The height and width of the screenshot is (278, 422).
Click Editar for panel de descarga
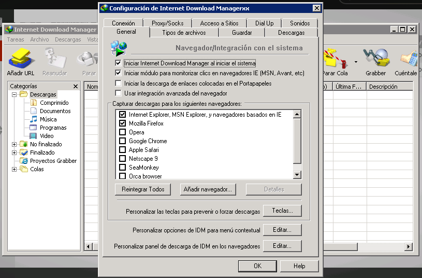coord(282,246)
